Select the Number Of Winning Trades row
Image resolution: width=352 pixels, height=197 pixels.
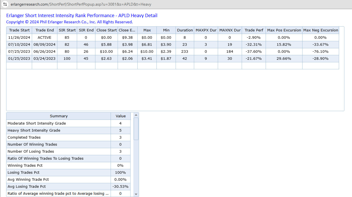tap(68, 145)
